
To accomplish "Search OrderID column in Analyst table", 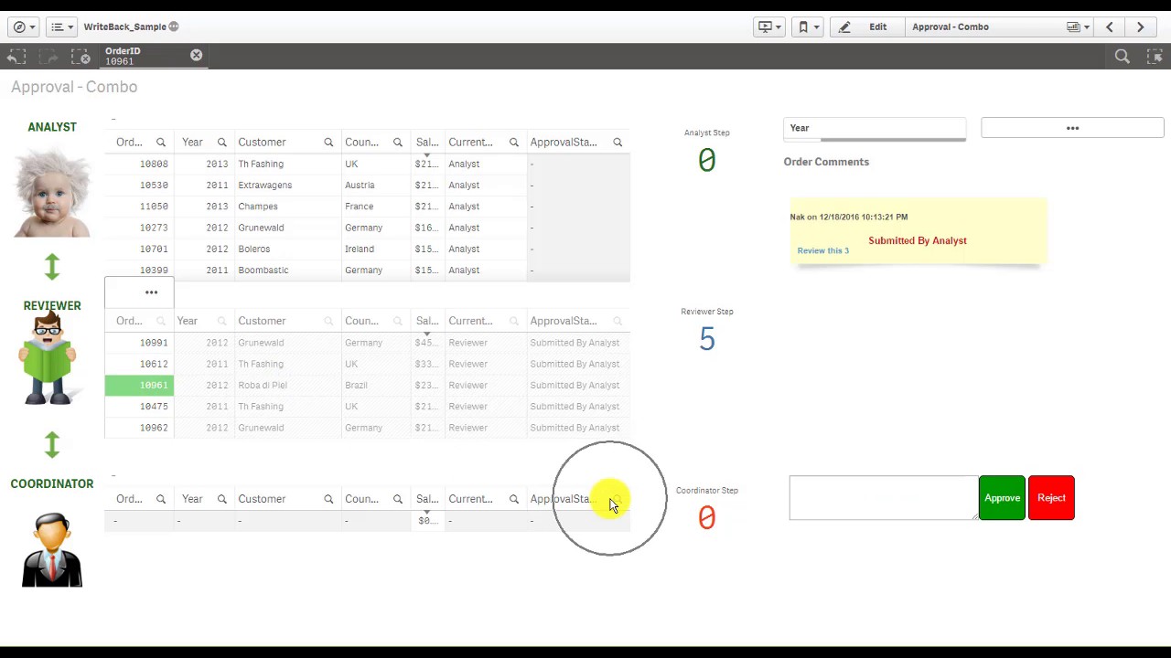I will click(161, 143).
